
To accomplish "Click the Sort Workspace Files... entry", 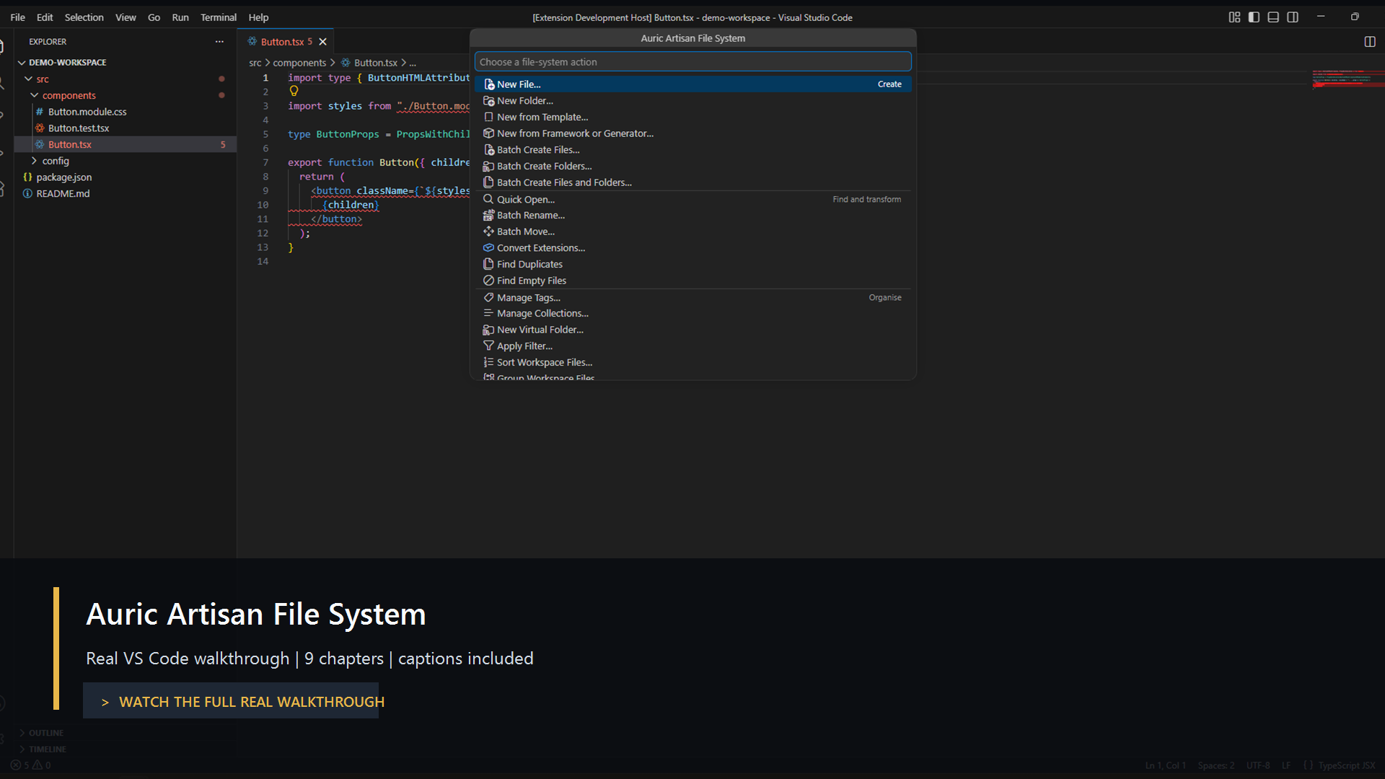I will (x=692, y=362).
